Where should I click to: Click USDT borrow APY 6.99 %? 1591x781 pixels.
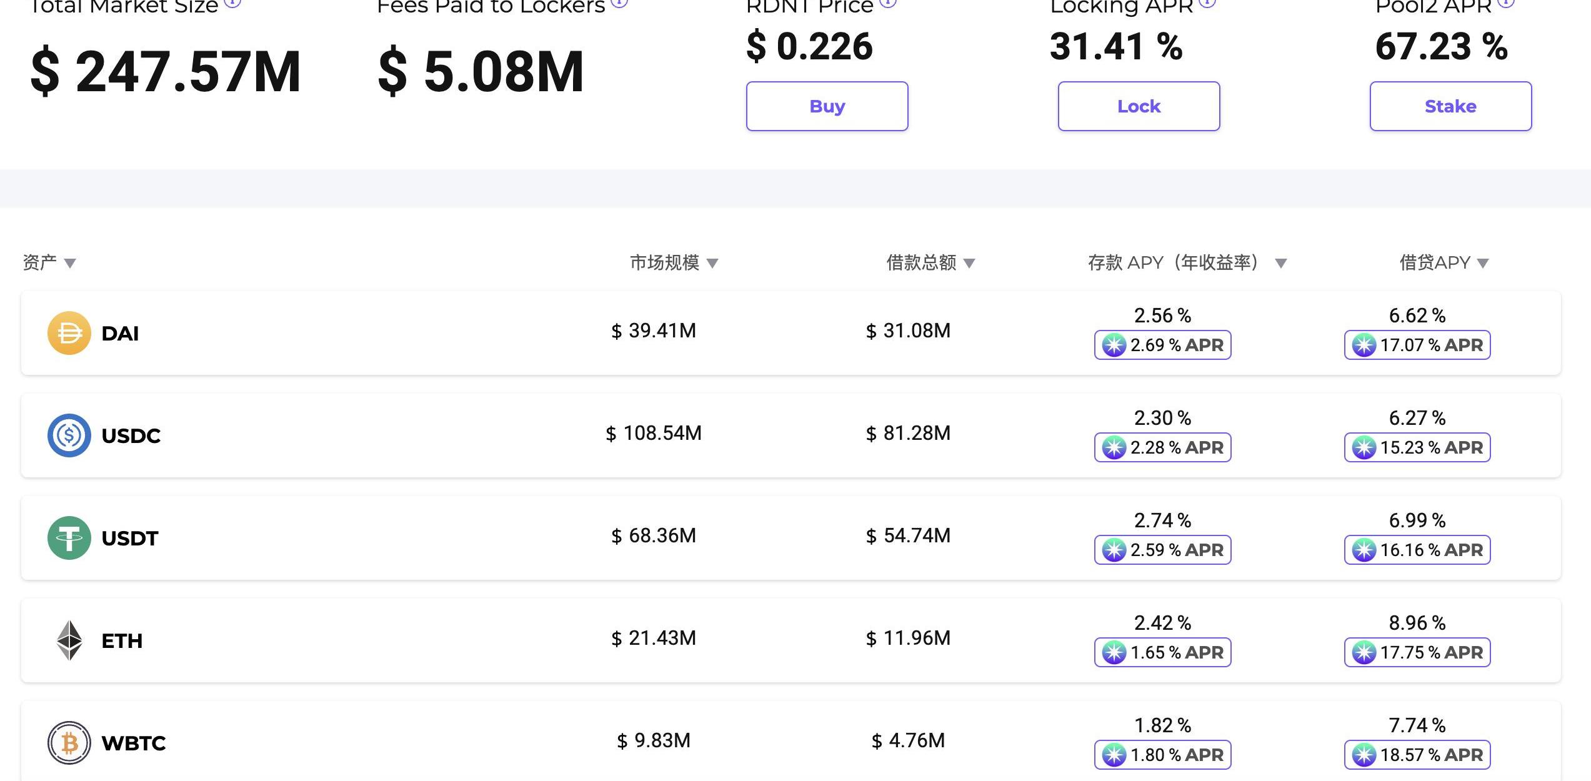pos(1417,520)
